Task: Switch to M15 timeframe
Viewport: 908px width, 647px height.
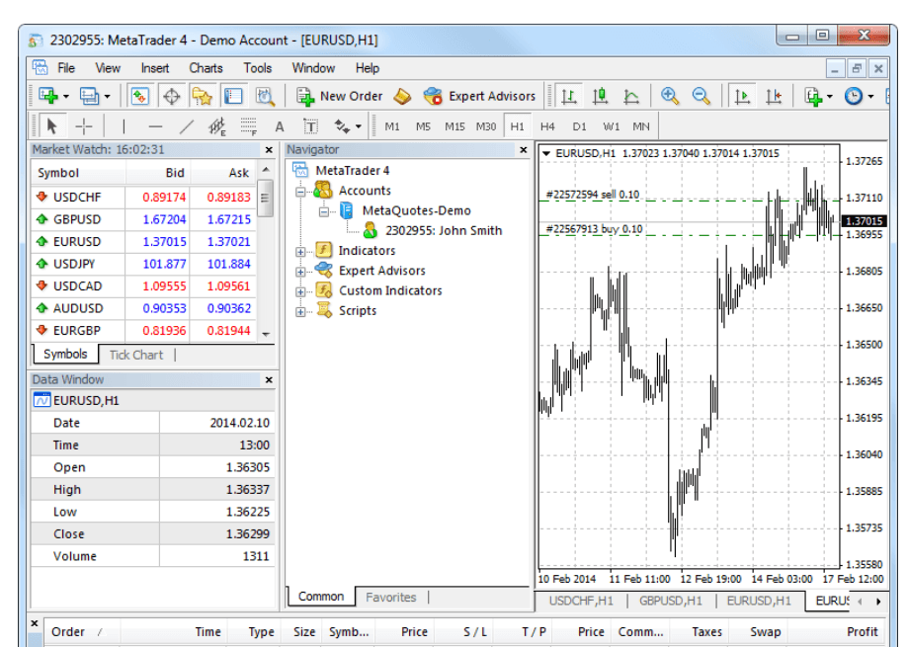Action: pyautogui.click(x=454, y=126)
